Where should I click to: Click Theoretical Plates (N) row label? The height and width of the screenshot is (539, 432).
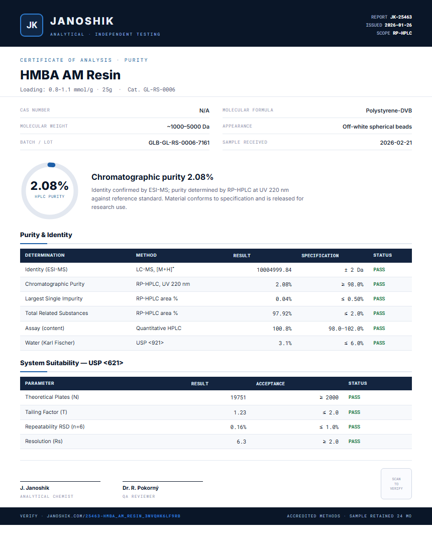tap(52, 397)
